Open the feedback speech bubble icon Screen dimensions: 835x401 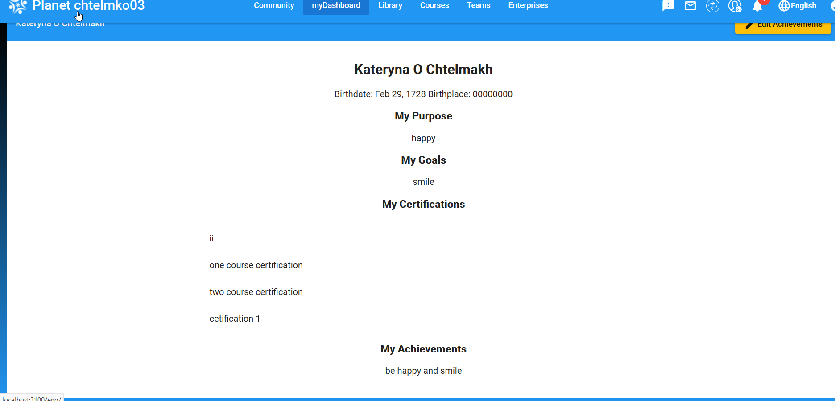tap(668, 6)
